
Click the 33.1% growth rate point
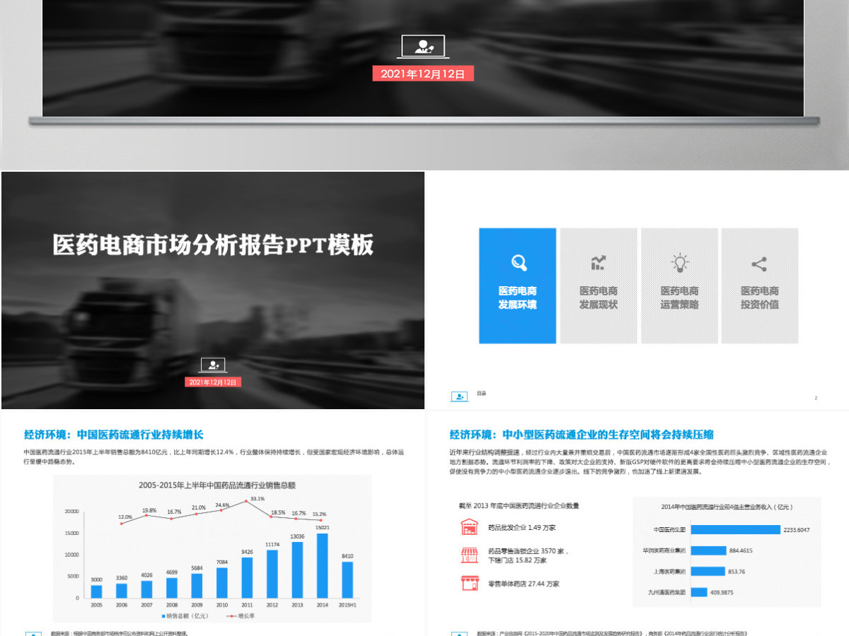(246, 501)
